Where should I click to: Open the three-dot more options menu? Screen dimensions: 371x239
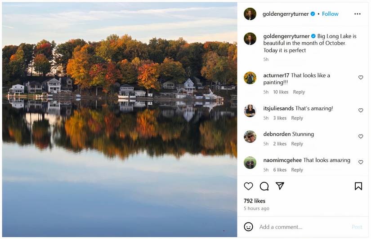(x=358, y=14)
